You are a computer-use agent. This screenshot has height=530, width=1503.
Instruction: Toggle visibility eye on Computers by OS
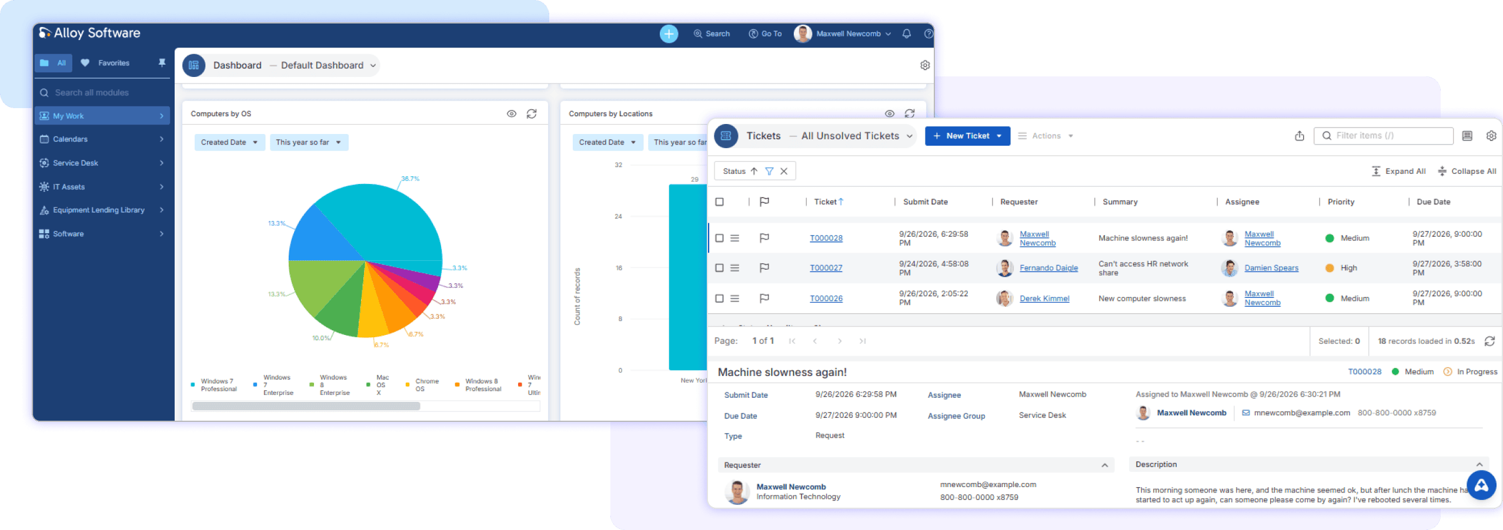click(x=512, y=114)
